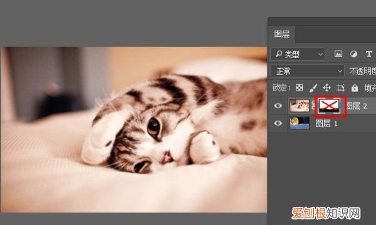Toggle the mask link icon on 图层 2

[x=313, y=106]
